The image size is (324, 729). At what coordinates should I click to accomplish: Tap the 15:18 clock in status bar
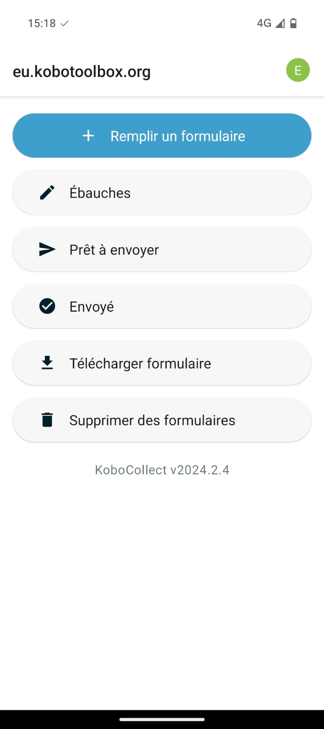click(x=41, y=23)
